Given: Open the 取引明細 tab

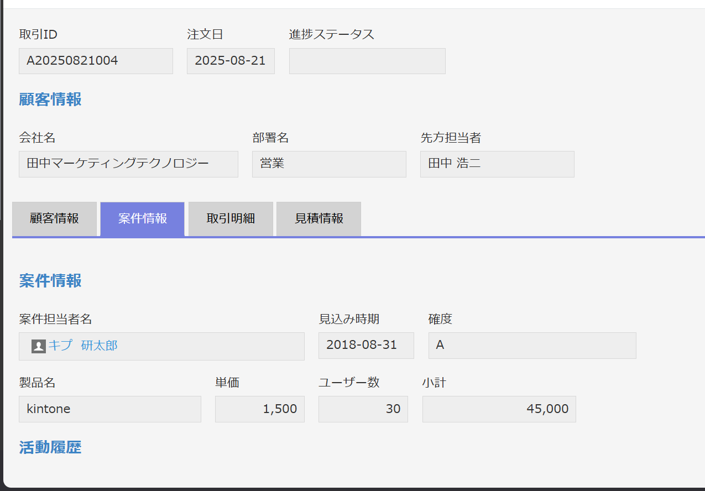Looking at the screenshot, I should pyautogui.click(x=231, y=218).
